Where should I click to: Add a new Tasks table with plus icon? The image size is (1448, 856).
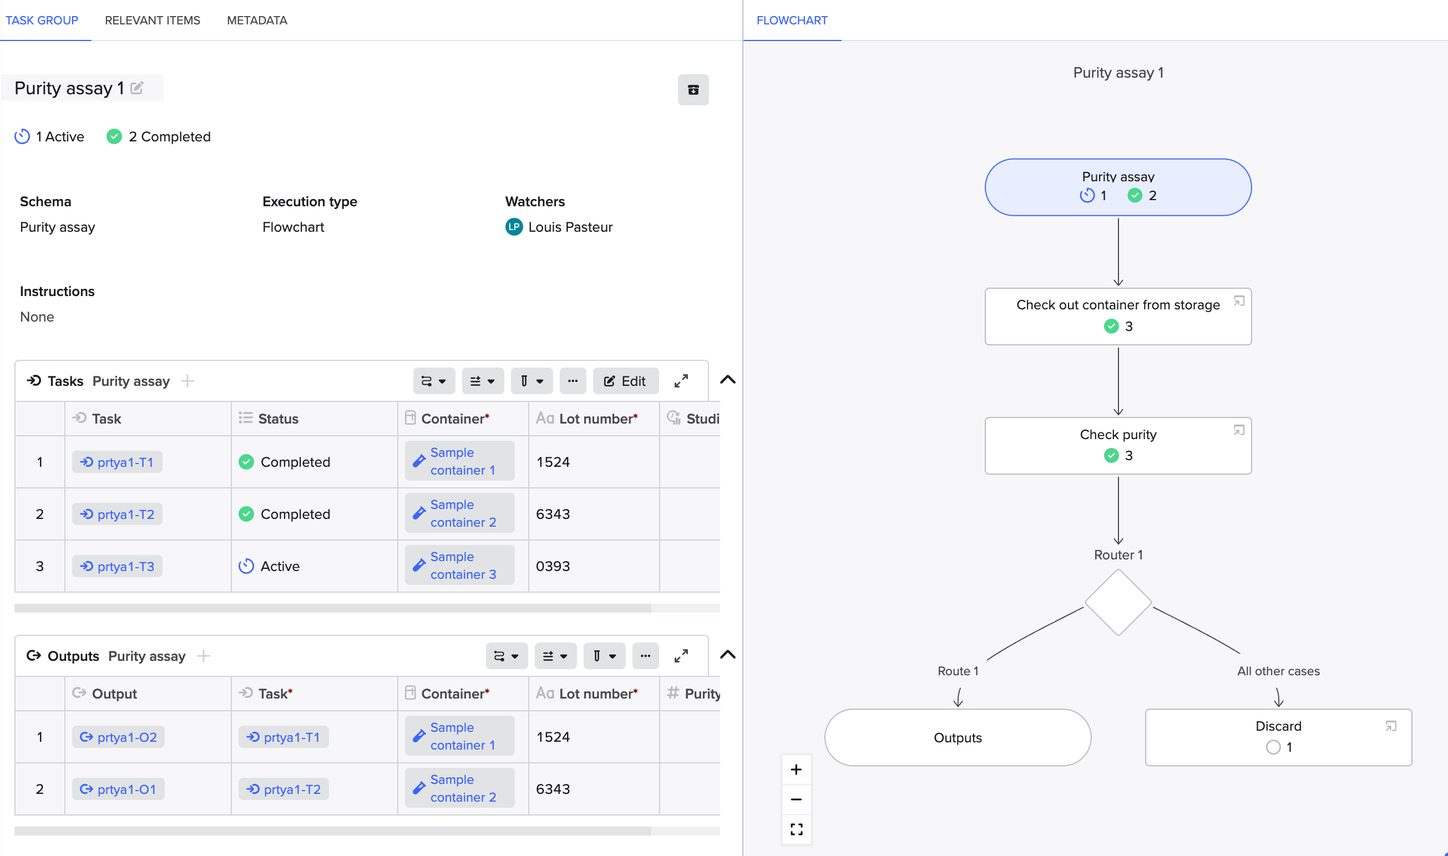point(188,381)
